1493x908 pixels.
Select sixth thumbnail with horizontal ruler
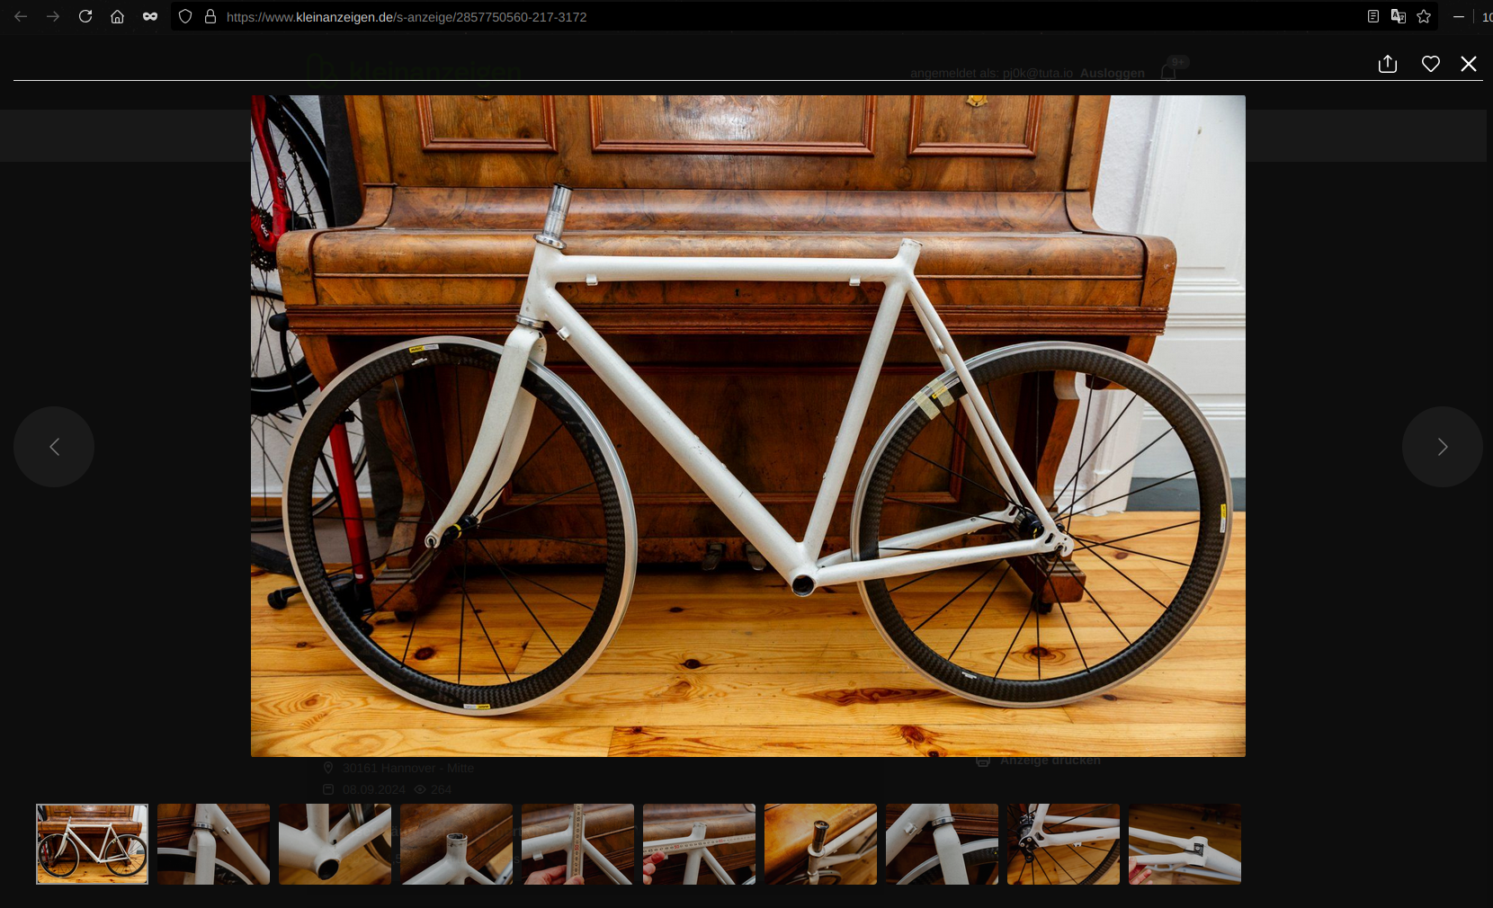pyautogui.click(x=699, y=844)
